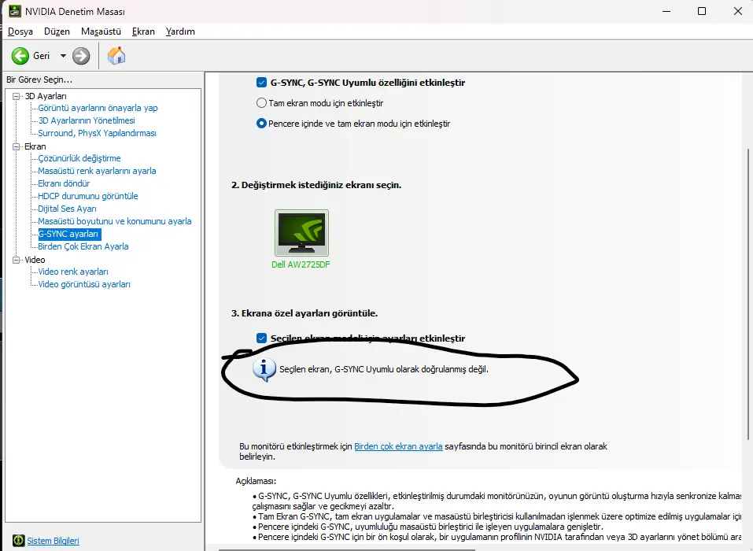
Task: Uncheck G-SYNC, G-SYNC Uyumlu özelliğini etkinleştir
Action: (x=261, y=83)
